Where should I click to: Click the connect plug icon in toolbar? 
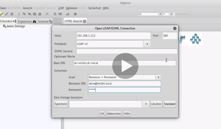pos(2,14)
